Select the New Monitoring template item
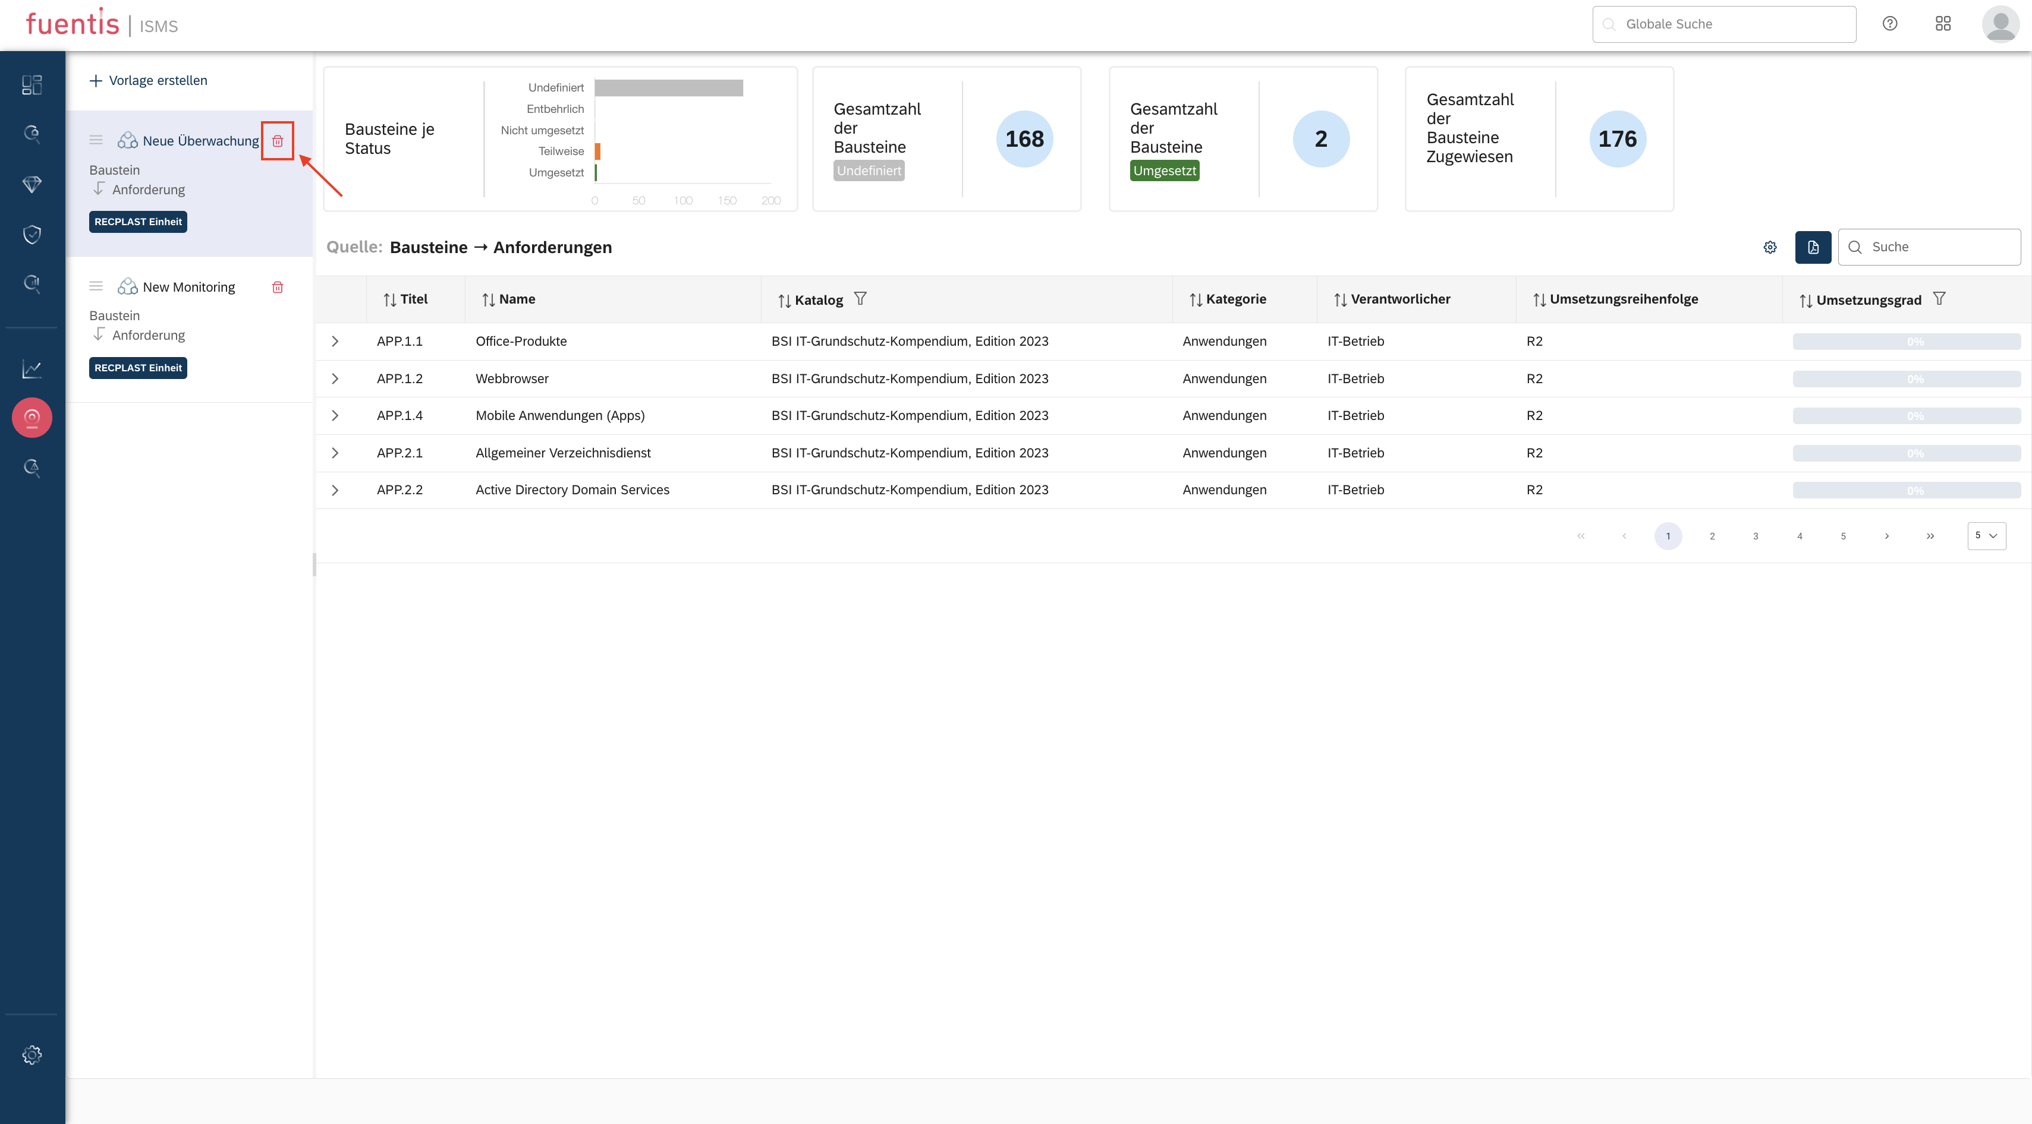Screen dimensions: 2032x1124 [188, 287]
